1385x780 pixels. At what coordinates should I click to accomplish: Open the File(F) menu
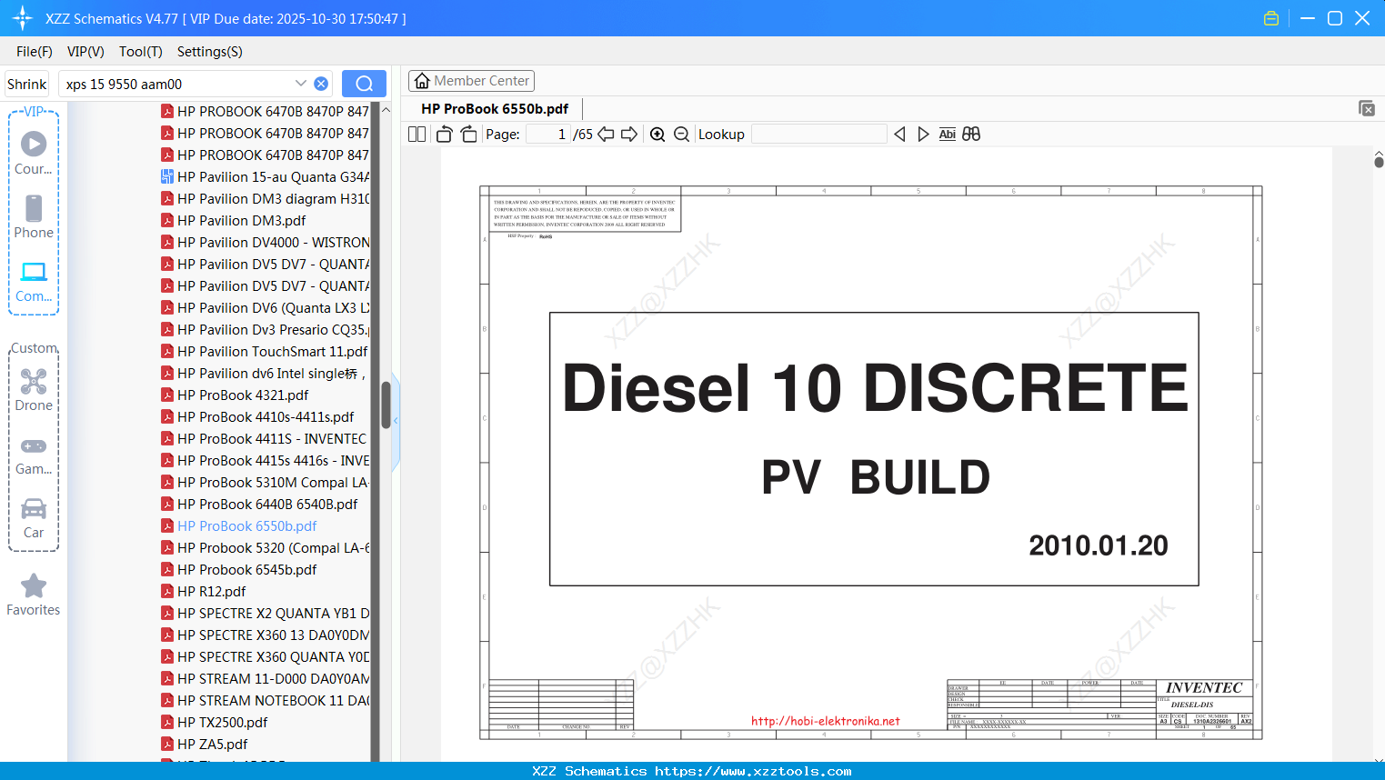tap(35, 52)
